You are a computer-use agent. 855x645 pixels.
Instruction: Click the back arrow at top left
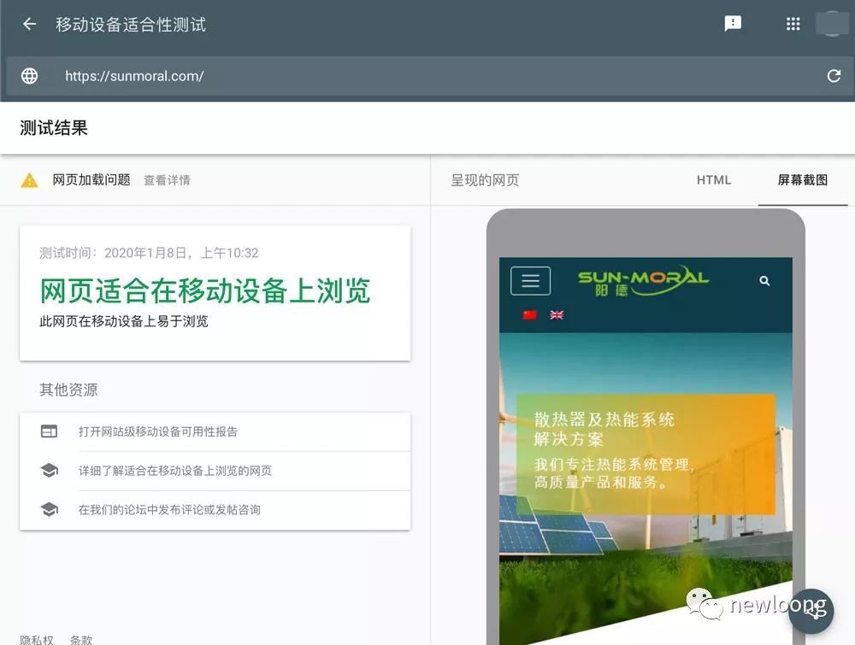pos(28,23)
